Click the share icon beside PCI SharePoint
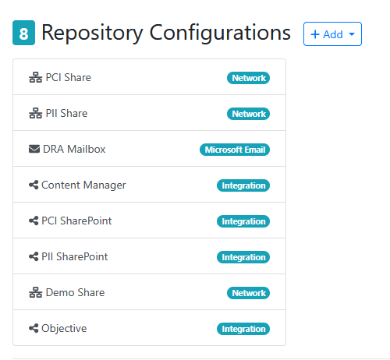 pos(34,221)
